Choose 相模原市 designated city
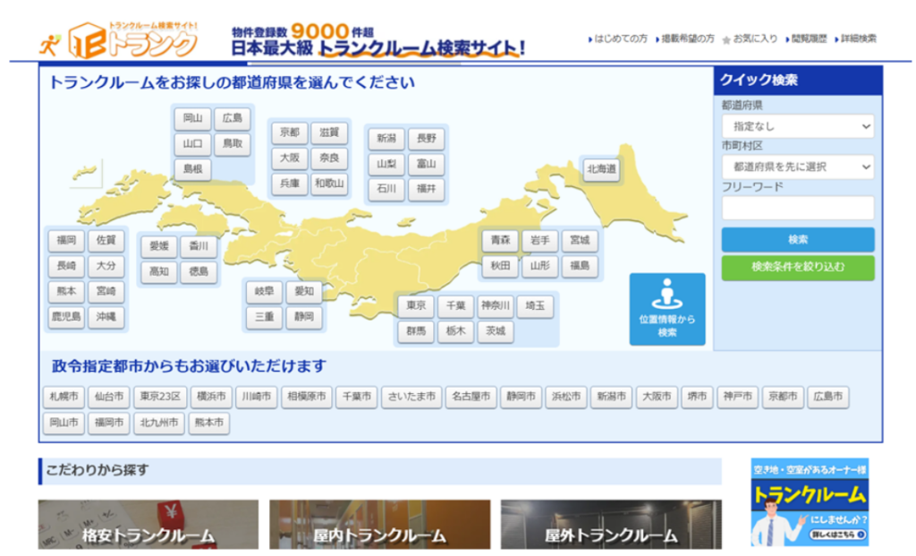 click(x=307, y=397)
